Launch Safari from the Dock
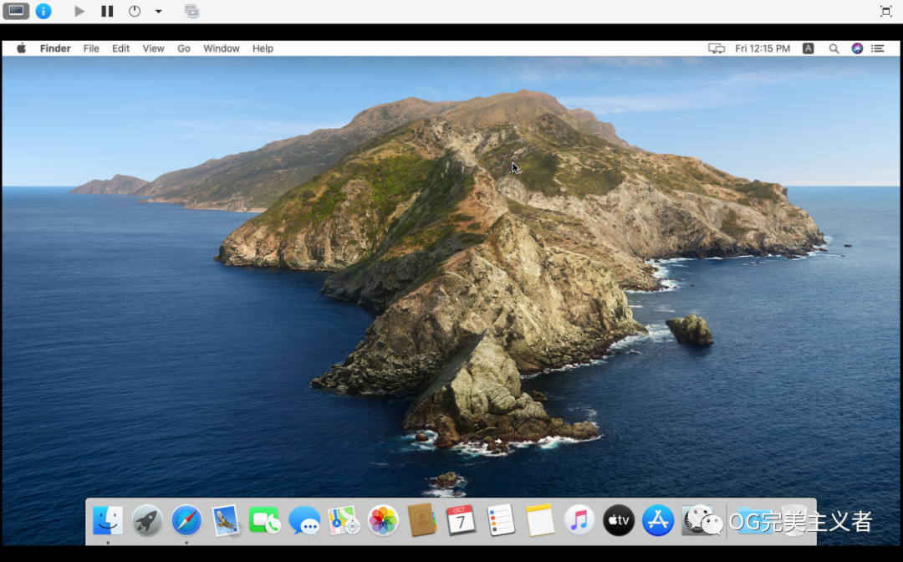The height and width of the screenshot is (562, 903). click(186, 520)
